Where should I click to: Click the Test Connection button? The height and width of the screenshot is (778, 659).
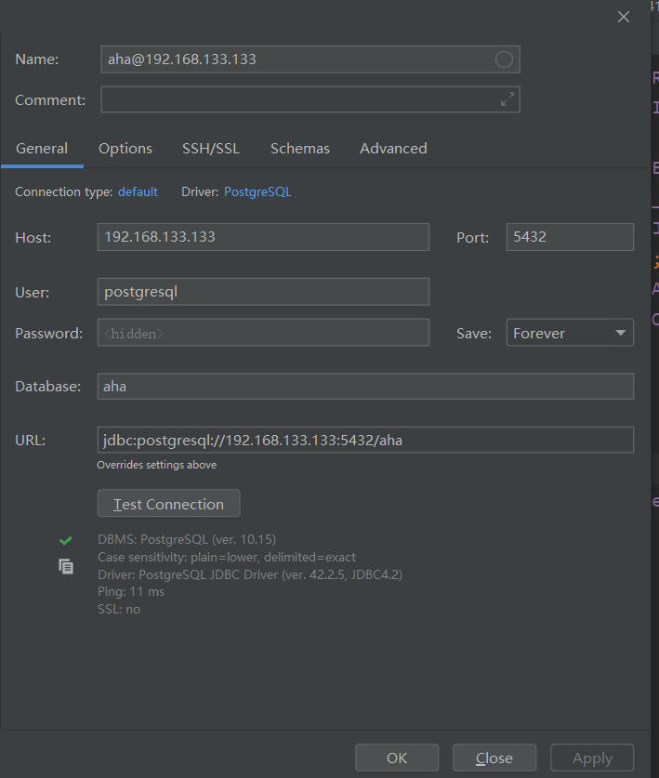169,504
